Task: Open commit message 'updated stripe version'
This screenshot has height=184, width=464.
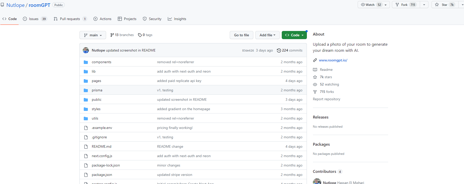Action: tap(175, 175)
